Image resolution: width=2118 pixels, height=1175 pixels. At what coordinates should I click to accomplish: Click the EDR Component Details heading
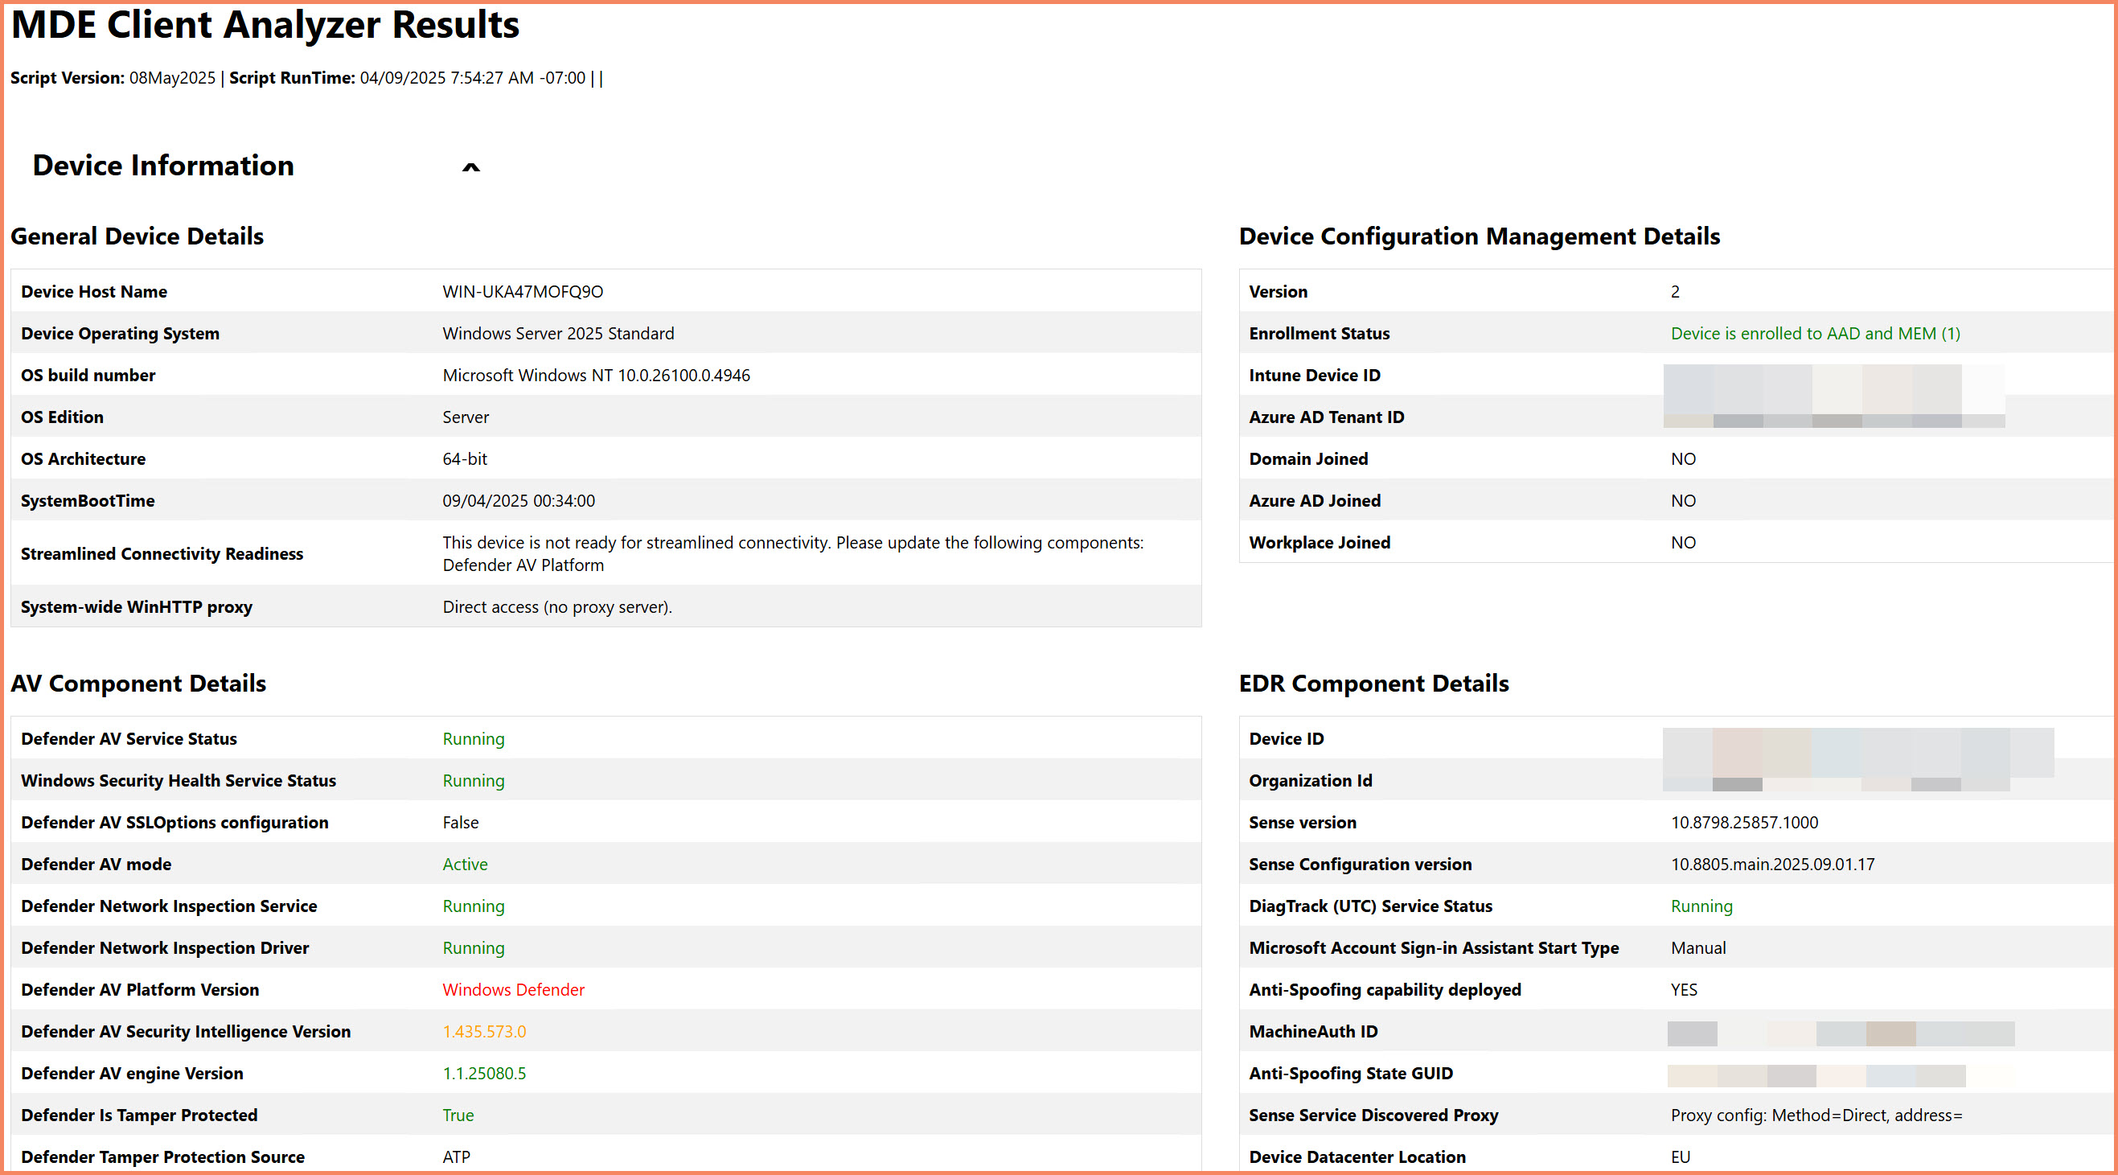coord(1374,684)
